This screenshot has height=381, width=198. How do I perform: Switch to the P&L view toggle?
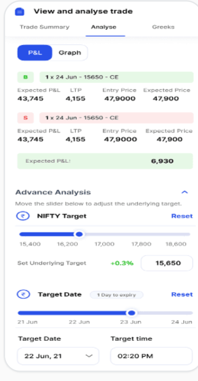click(x=35, y=53)
